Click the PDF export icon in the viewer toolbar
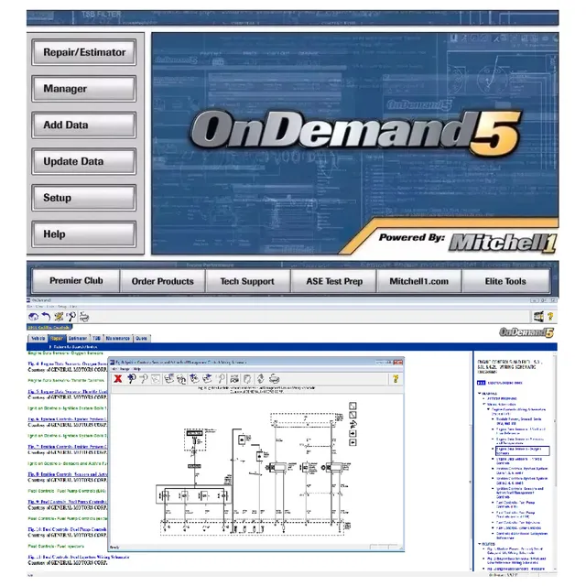 234,379
